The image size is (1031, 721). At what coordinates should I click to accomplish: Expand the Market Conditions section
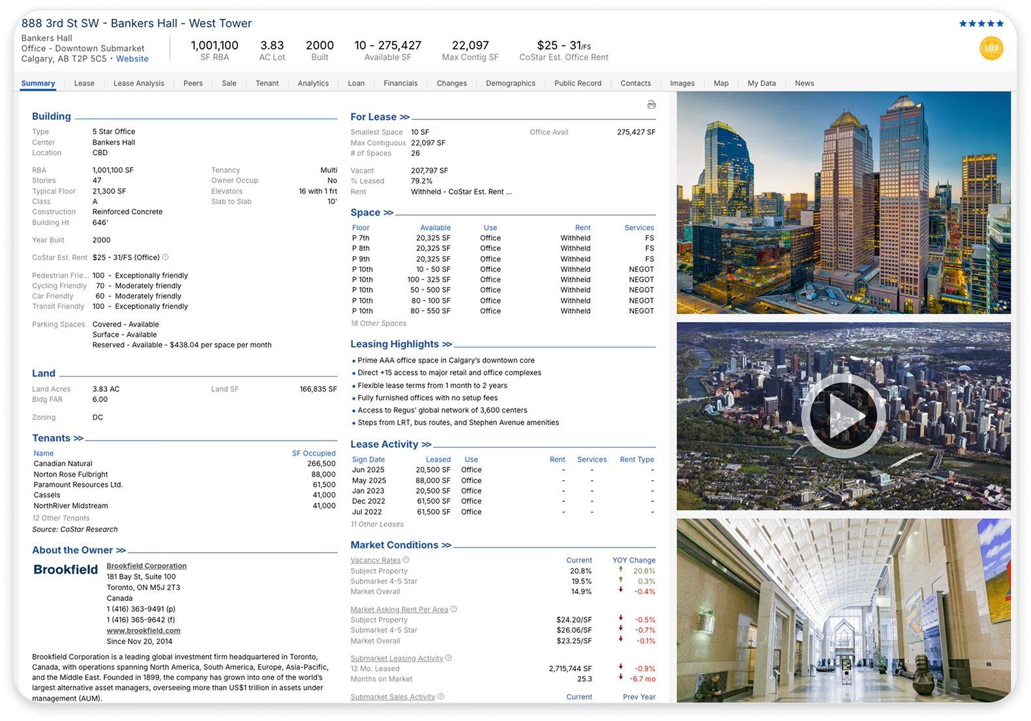[400, 545]
